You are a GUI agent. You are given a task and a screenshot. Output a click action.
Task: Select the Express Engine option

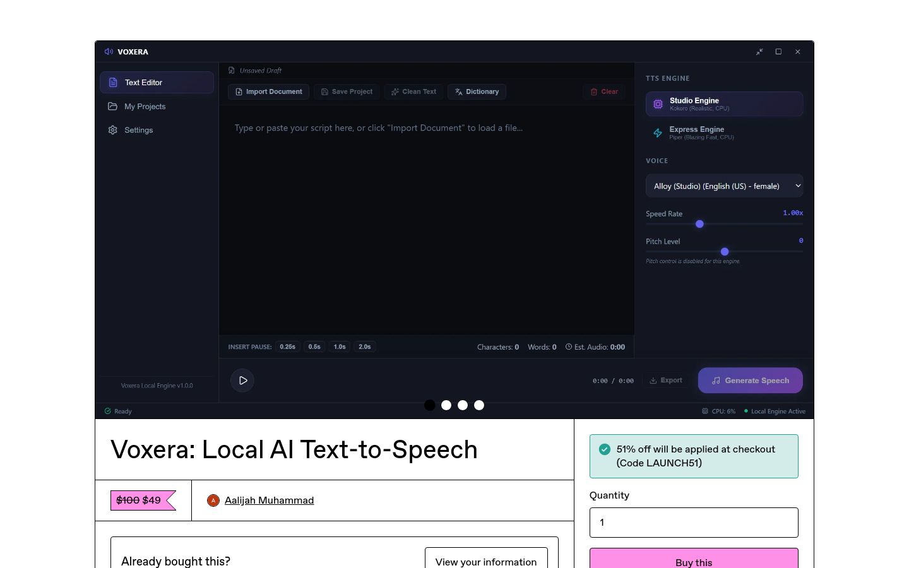[x=724, y=133]
